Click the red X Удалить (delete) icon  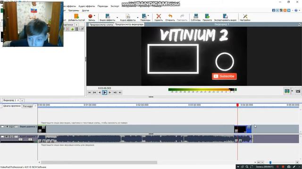coord(159,16)
